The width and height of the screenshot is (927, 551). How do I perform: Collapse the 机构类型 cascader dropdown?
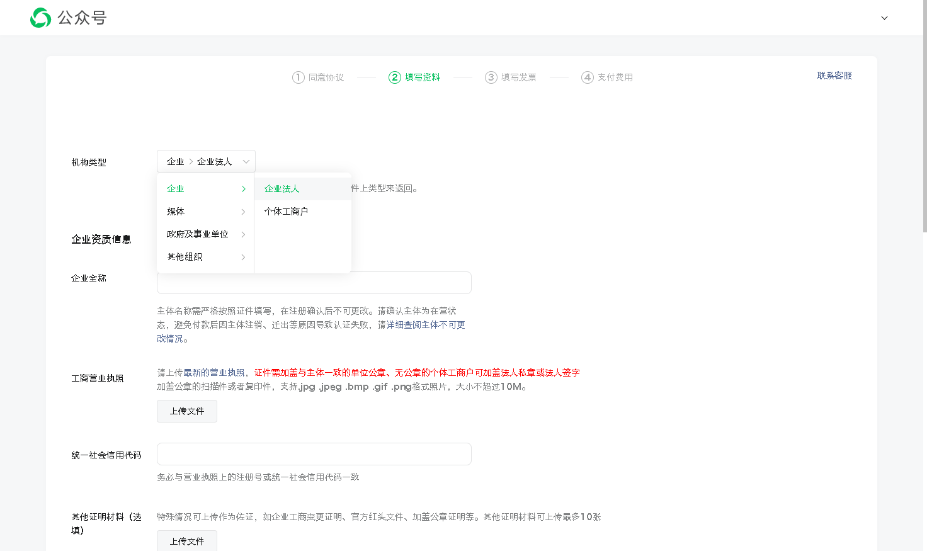tap(246, 162)
